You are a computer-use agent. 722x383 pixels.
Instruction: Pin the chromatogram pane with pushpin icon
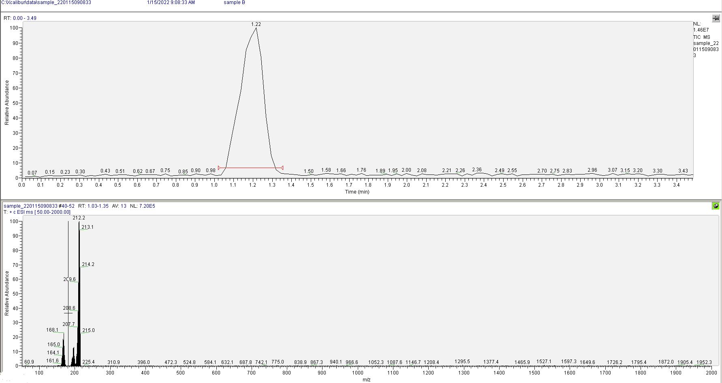click(716, 18)
